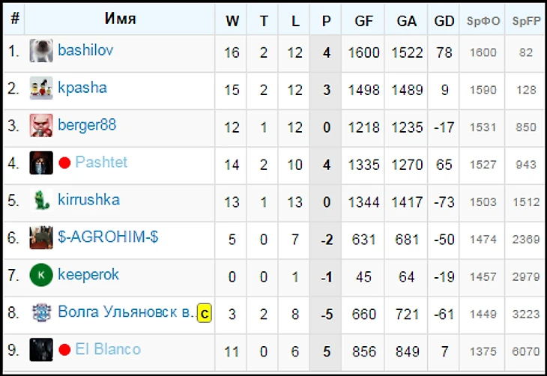Open kirrushka's profile link
Viewport: 547px width, 376px height.
88,200
